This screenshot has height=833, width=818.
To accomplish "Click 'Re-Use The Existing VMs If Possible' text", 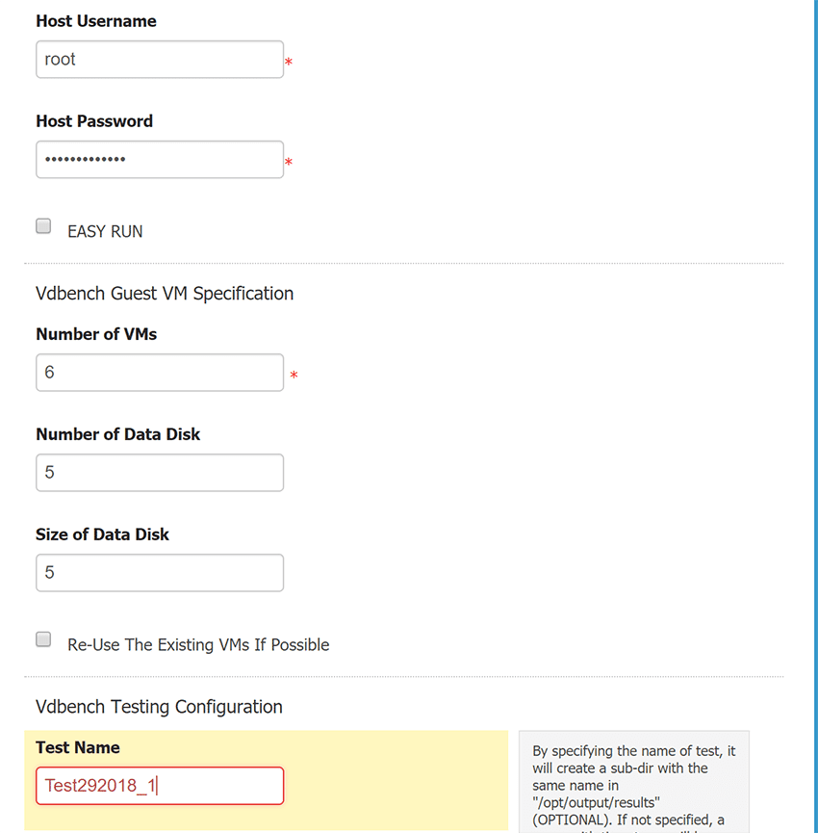I will tap(198, 645).
